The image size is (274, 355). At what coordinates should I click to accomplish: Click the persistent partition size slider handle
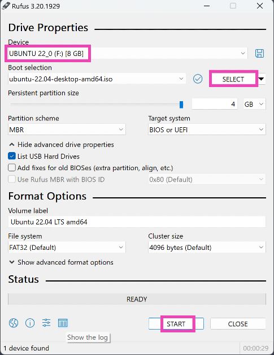pyautogui.click(x=181, y=105)
